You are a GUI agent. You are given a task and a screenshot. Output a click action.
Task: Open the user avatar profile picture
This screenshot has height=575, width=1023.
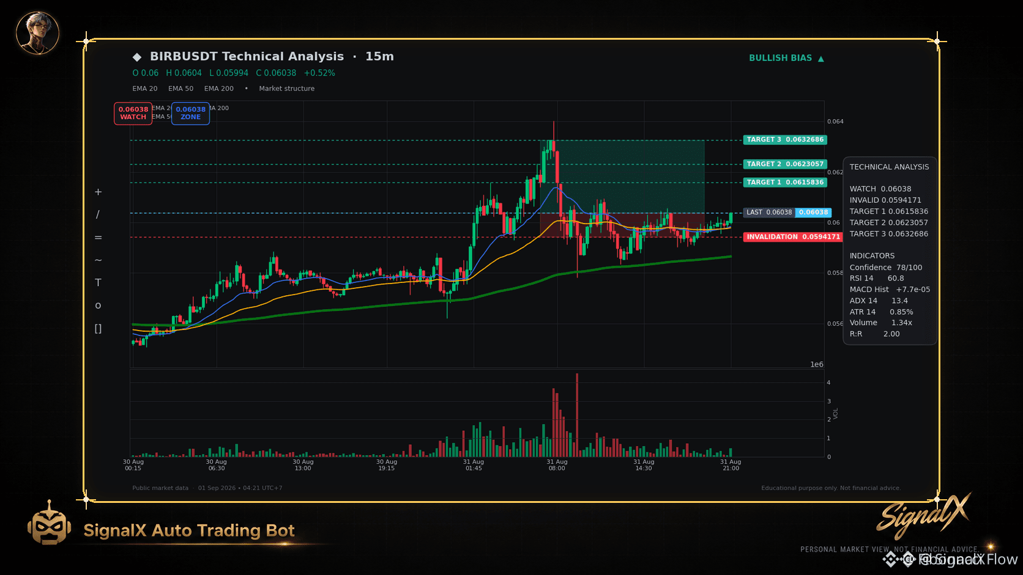point(37,33)
